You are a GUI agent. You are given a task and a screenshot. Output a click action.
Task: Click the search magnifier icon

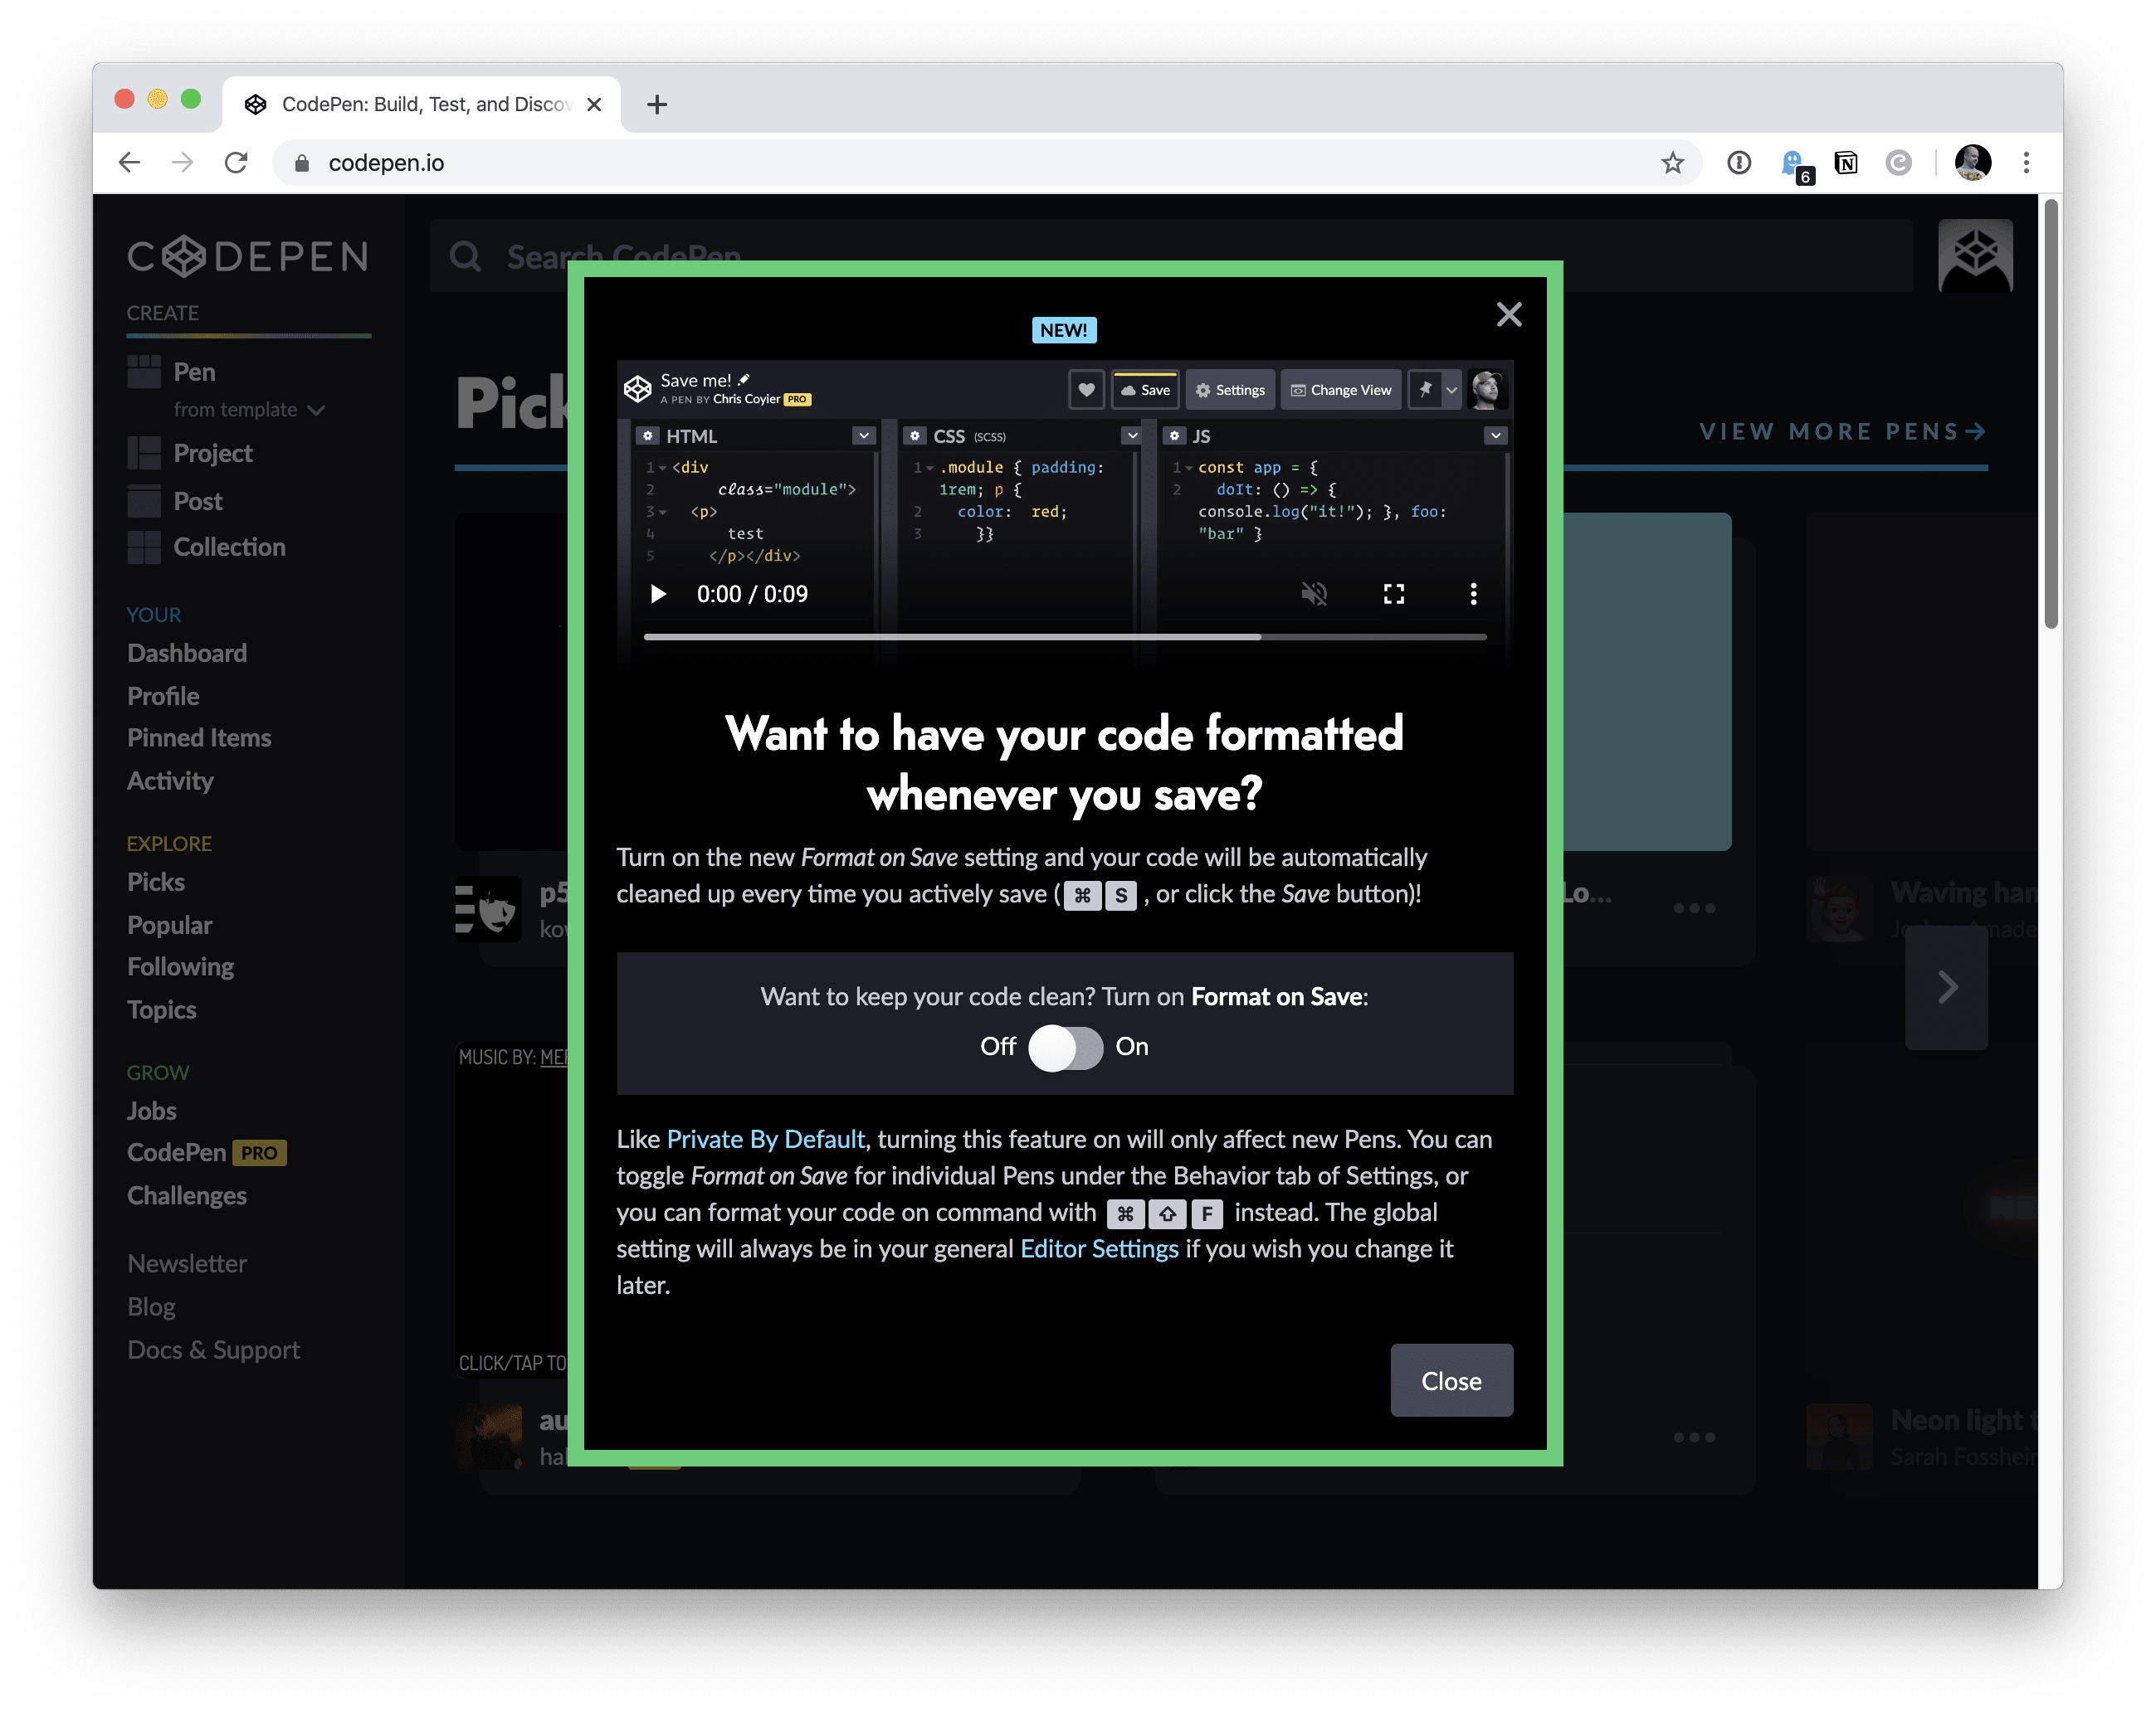click(466, 255)
